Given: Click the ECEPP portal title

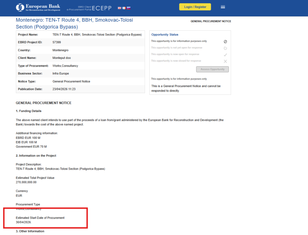Looking at the screenshot, I should (x=102, y=8).
